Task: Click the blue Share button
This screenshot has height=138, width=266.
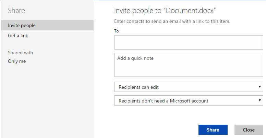Action: click(x=213, y=130)
